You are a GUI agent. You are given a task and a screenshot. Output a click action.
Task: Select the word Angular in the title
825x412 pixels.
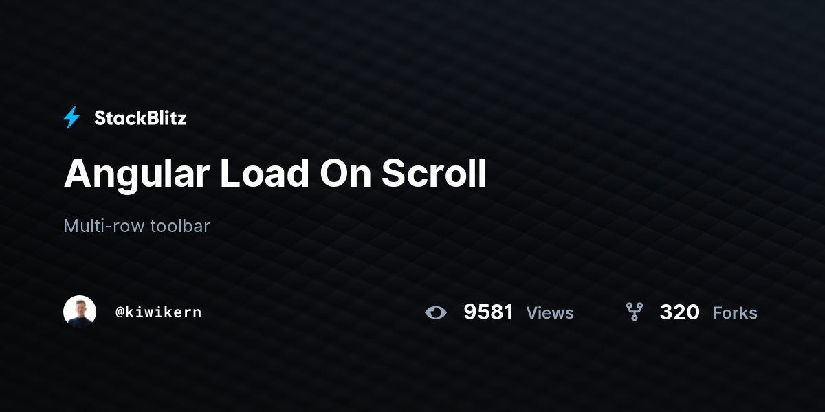137,176
